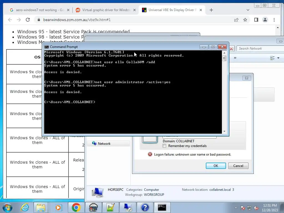The image size is (284, 213).
Task: Click the Command Prompt scrollbar thumb
Action: 224,58
